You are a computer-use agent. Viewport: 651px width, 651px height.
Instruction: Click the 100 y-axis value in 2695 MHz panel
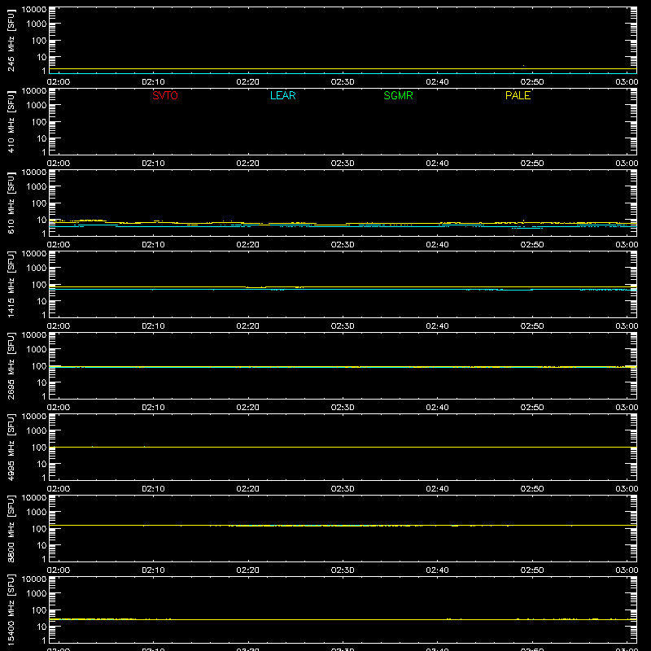pyautogui.click(x=39, y=366)
